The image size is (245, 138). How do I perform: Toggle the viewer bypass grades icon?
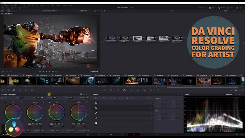[x=92, y=11]
